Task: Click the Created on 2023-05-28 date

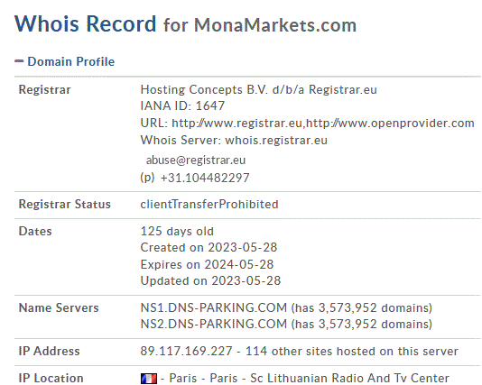Action: tap(209, 247)
